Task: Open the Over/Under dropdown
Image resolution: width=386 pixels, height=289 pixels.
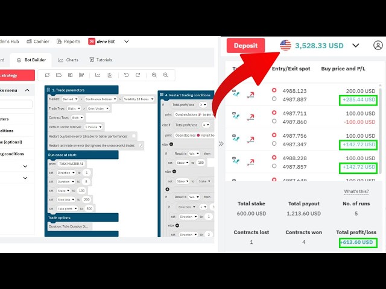Action: click(x=98, y=108)
